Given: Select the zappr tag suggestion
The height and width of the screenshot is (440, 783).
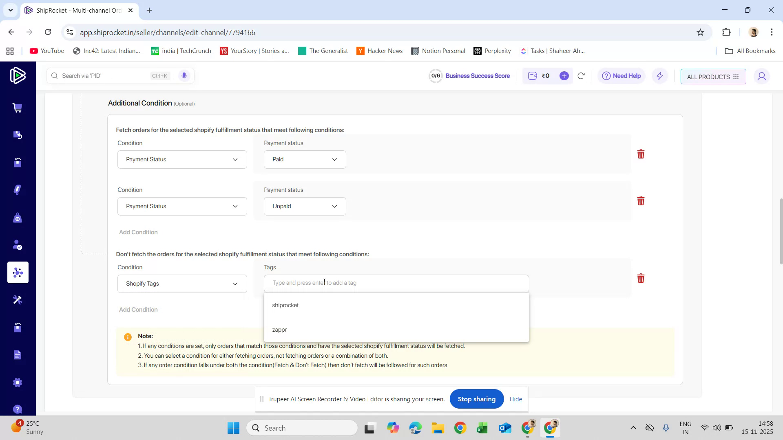Looking at the screenshot, I should 279,330.
